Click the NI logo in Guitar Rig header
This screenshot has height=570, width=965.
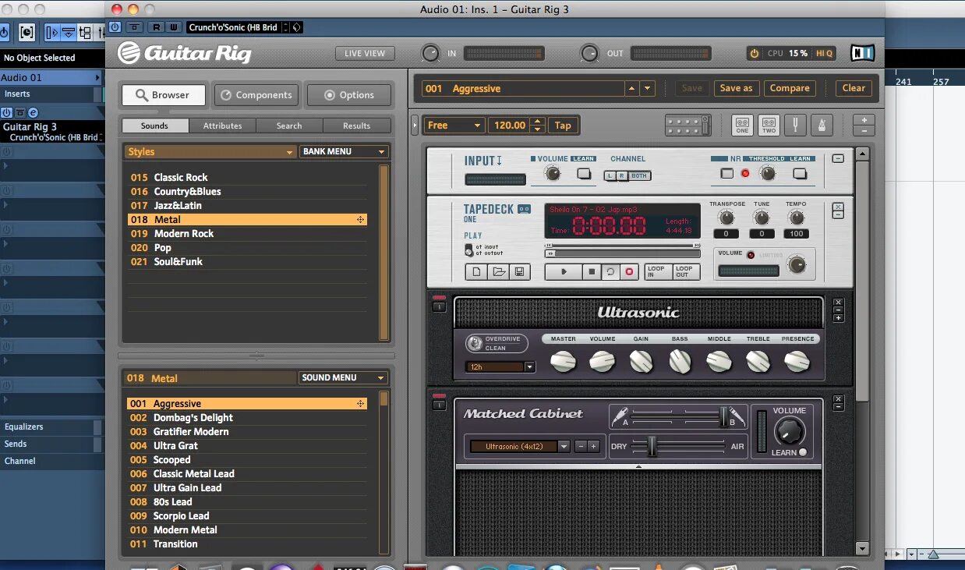862,53
